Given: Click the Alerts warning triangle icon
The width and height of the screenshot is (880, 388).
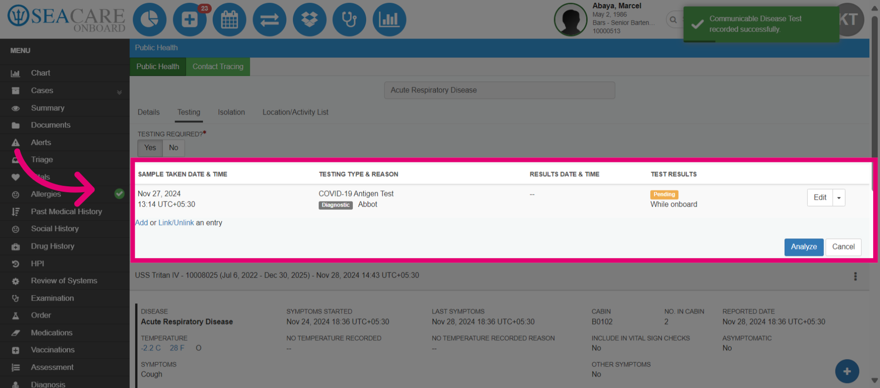Looking at the screenshot, I should (x=16, y=142).
